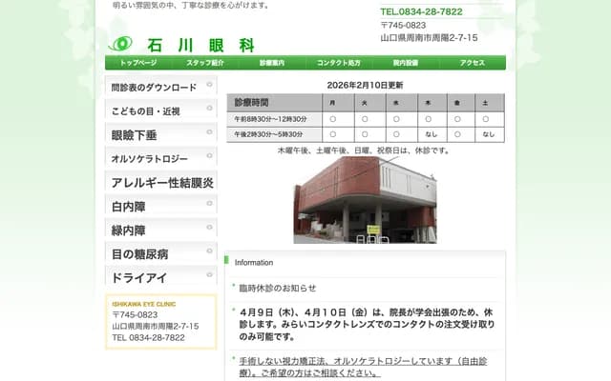Open アレルギー性結膜炎 sidebar link
This screenshot has height=381, width=611.
click(161, 182)
